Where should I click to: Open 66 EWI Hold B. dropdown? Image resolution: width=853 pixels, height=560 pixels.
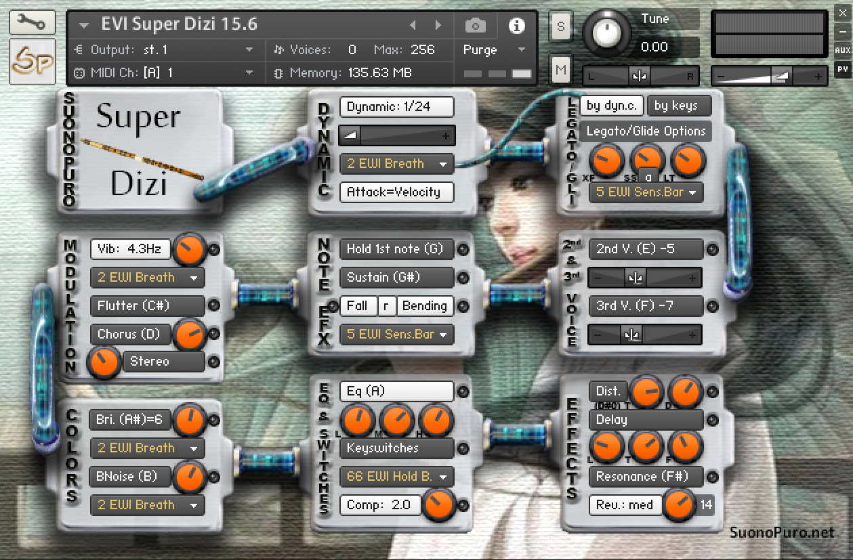click(396, 477)
